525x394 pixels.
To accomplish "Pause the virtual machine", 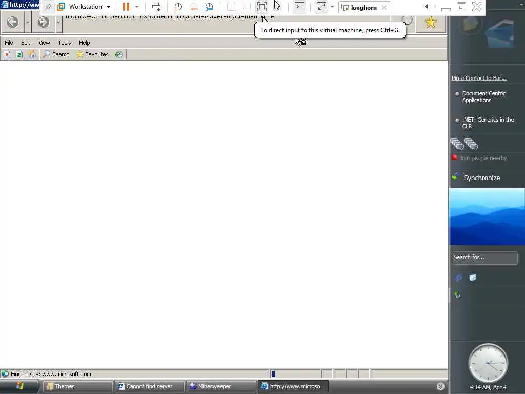I will pos(126,7).
